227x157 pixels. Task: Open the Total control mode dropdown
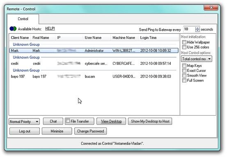click(x=197, y=59)
